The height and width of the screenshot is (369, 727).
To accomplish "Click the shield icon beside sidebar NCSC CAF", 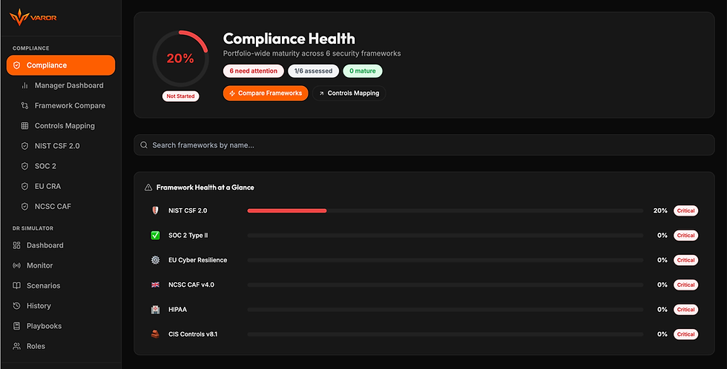I will pyautogui.click(x=25, y=207).
